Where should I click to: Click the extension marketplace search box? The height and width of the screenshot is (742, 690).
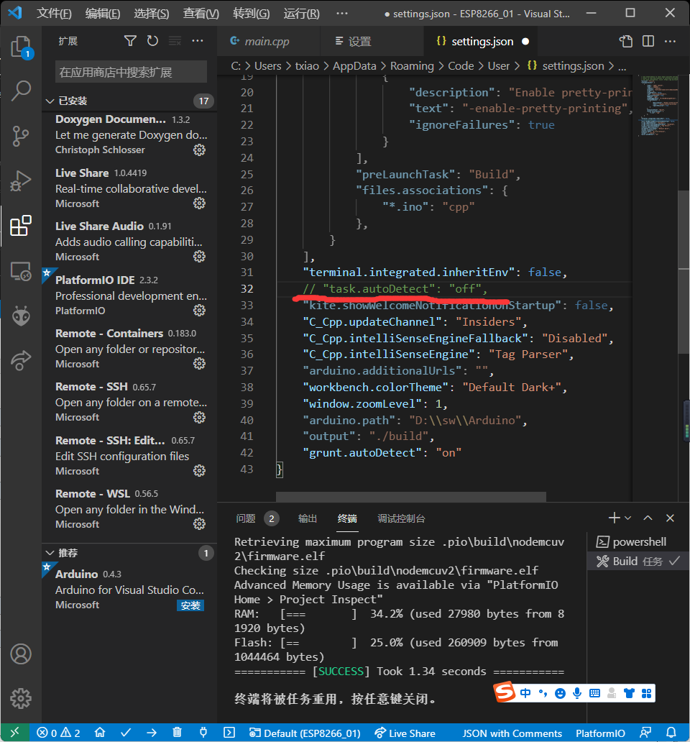point(131,72)
